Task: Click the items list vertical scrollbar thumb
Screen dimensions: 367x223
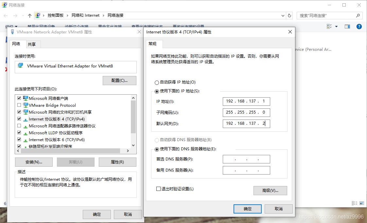Action: coord(133,117)
